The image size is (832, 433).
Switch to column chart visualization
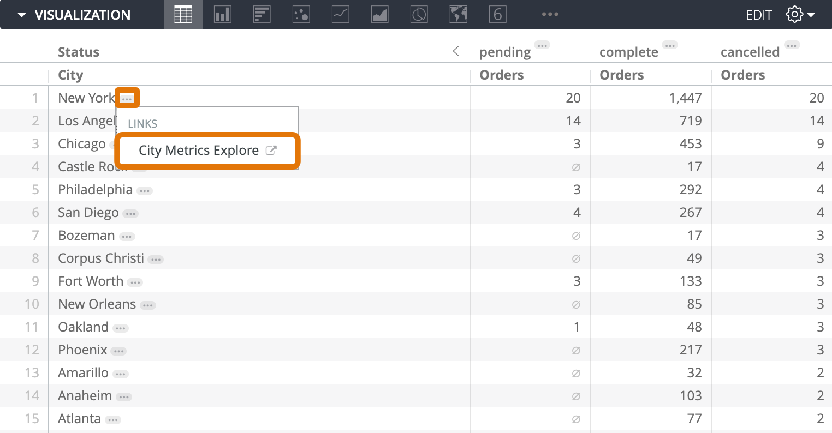coord(222,15)
